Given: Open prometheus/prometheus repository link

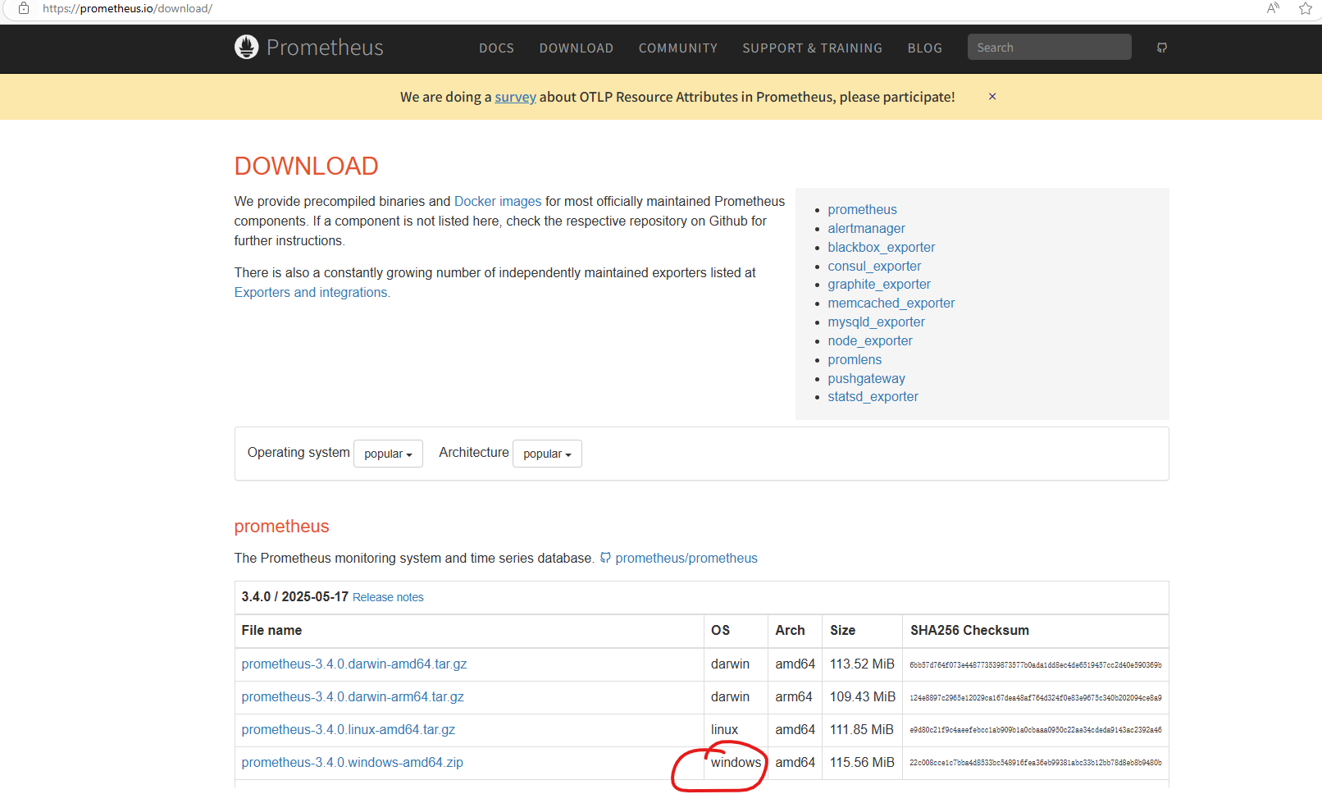Looking at the screenshot, I should click(686, 558).
